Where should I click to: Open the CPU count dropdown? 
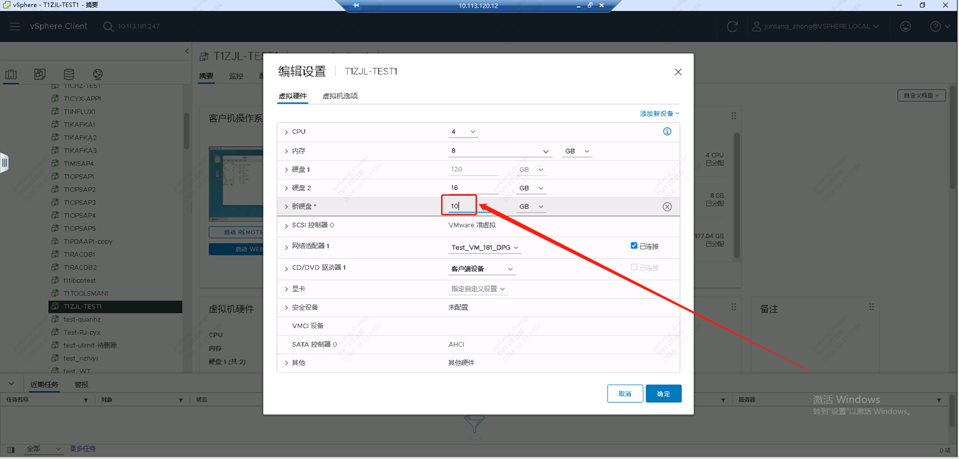(x=463, y=132)
